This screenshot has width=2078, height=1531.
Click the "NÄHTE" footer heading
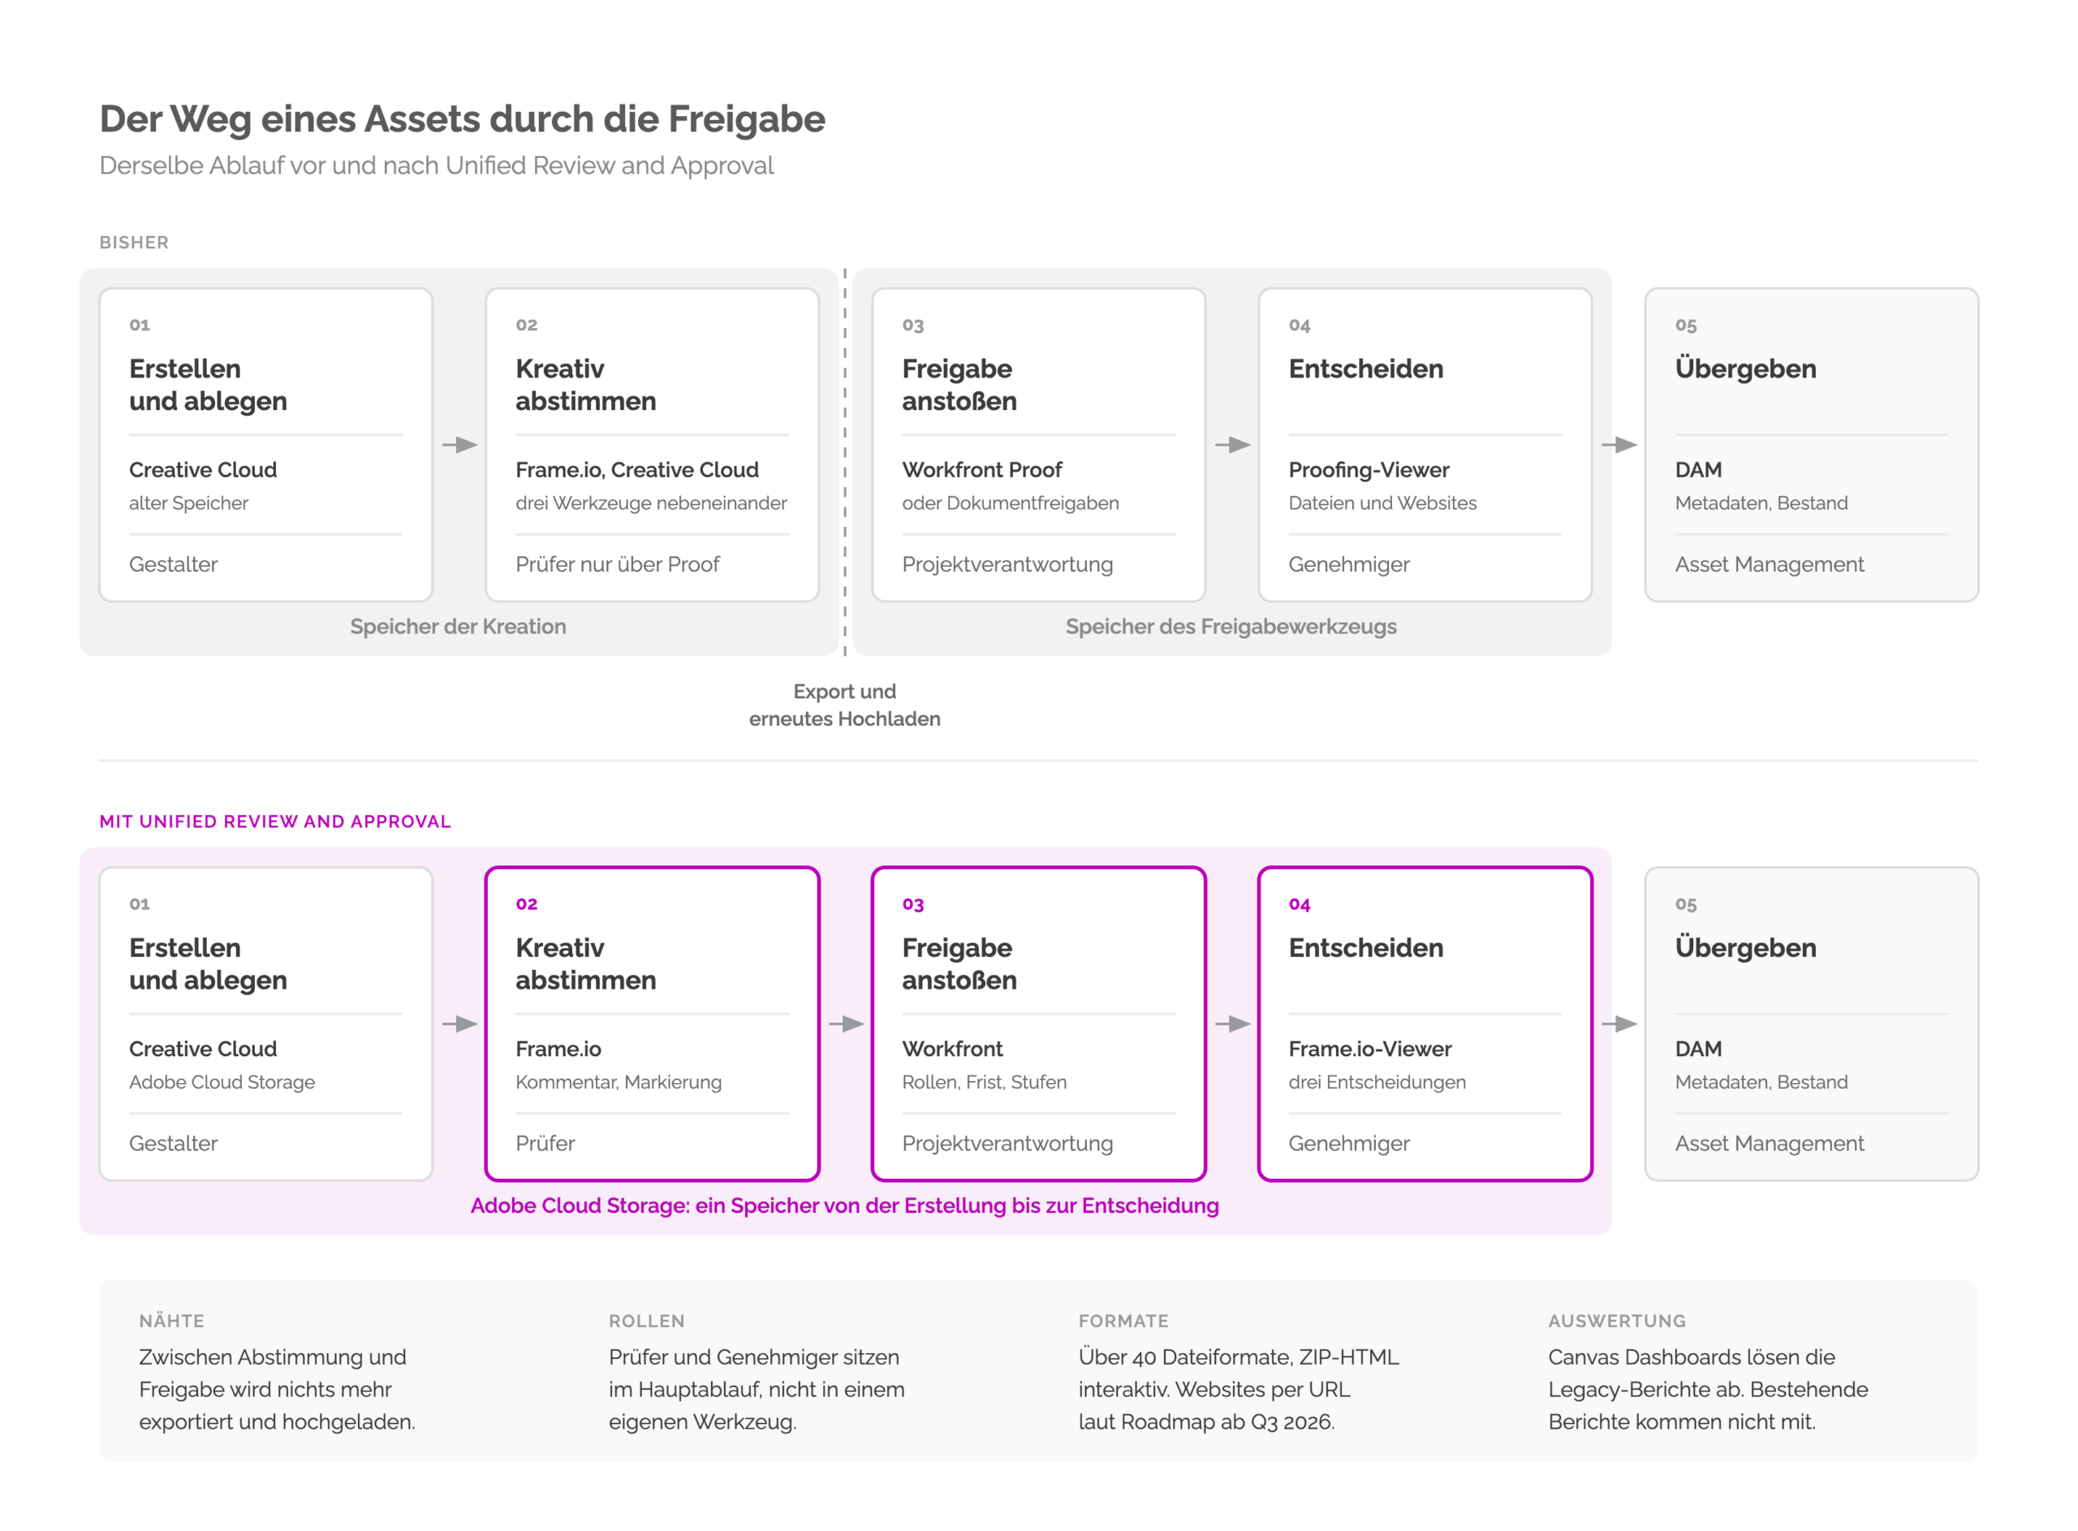(x=172, y=1321)
